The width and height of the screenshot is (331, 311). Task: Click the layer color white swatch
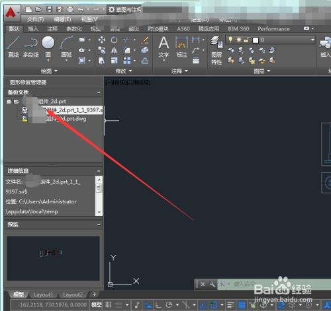(x=256, y=40)
